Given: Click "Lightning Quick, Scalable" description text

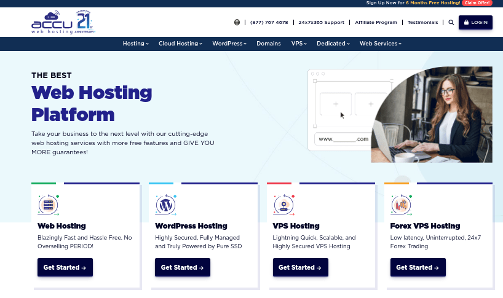Looking at the screenshot, I should [314, 242].
